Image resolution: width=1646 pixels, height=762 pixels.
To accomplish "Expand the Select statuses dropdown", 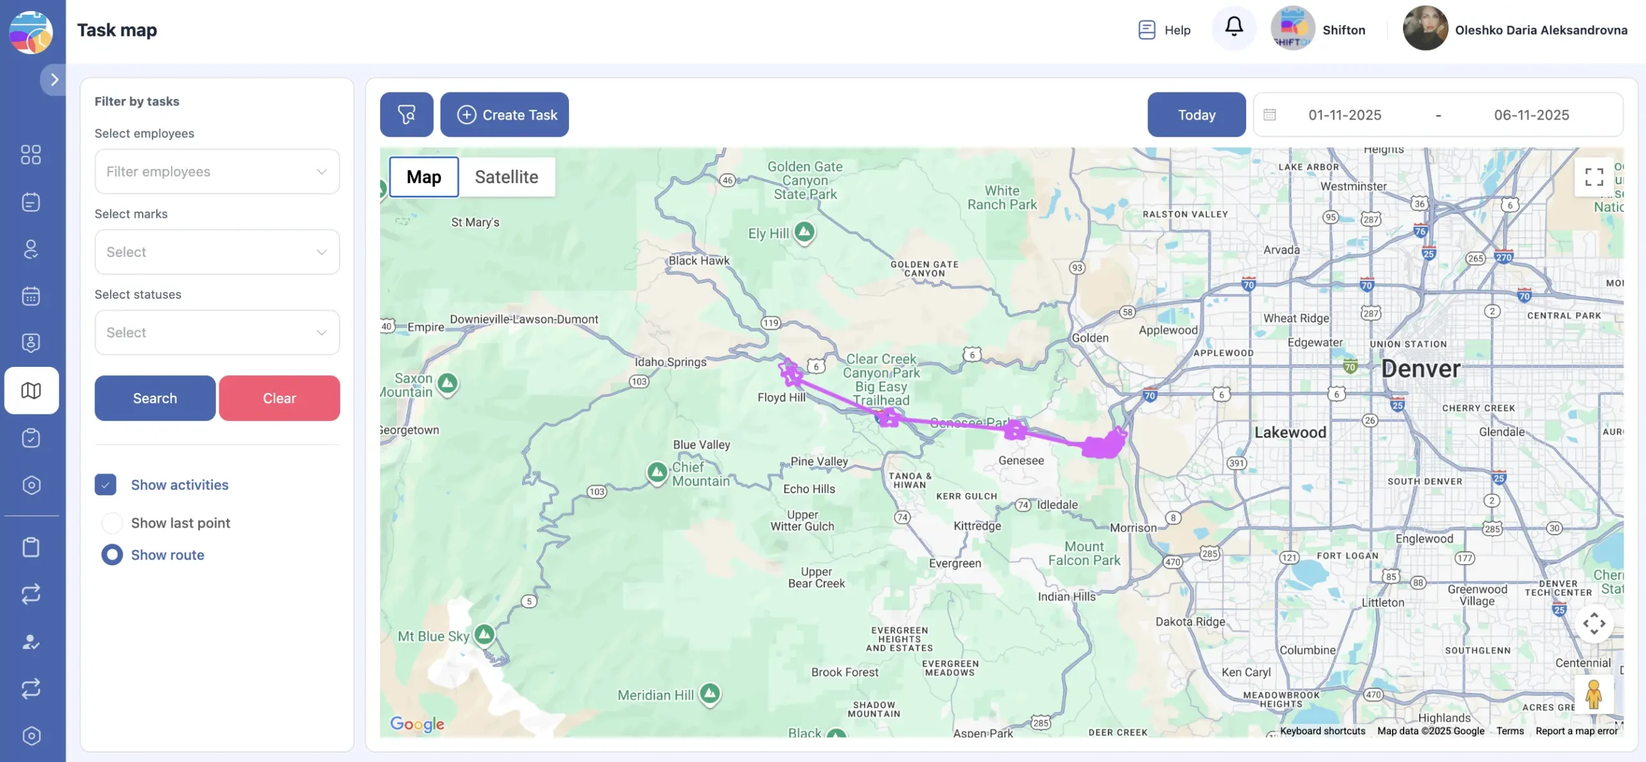I will [217, 332].
